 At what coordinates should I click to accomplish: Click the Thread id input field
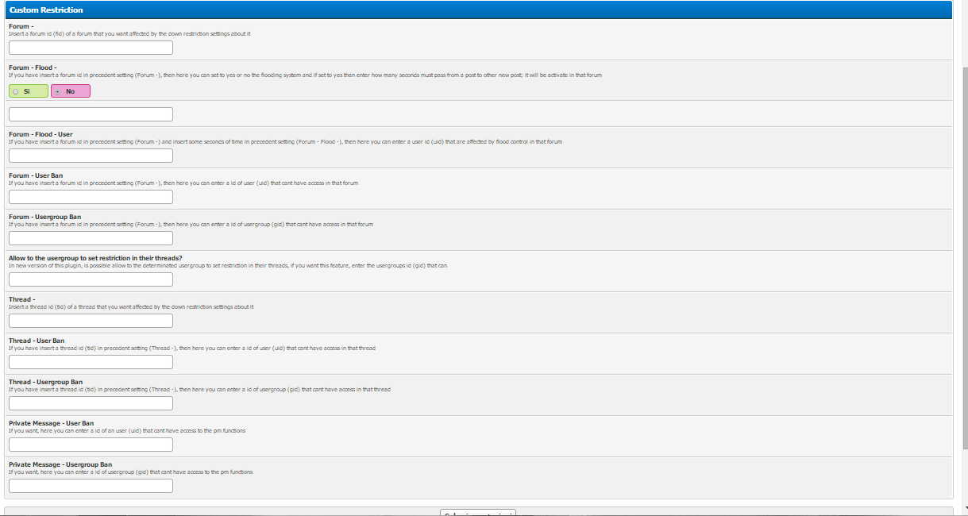91,321
